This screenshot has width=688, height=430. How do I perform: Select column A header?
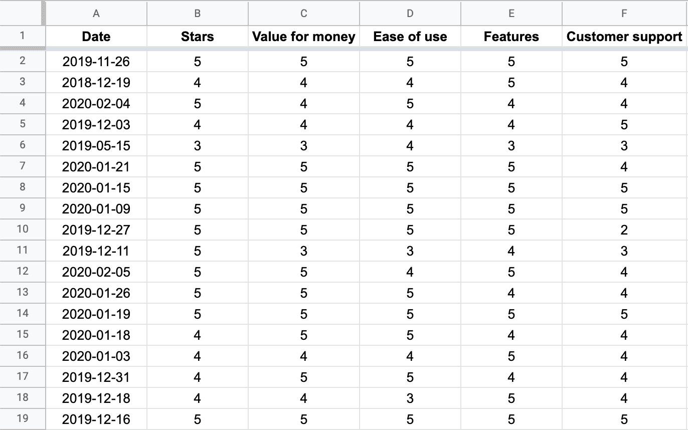96,14
